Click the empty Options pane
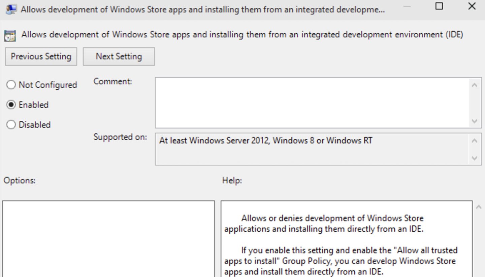 [108, 239]
